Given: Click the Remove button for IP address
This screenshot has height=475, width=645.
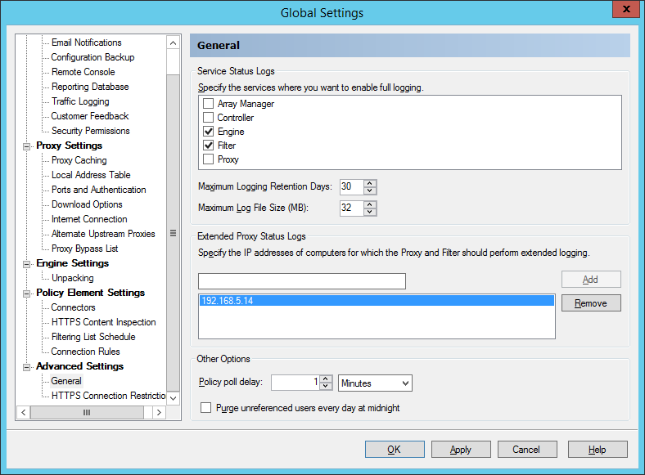Looking at the screenshot, I should coord(590,303).
